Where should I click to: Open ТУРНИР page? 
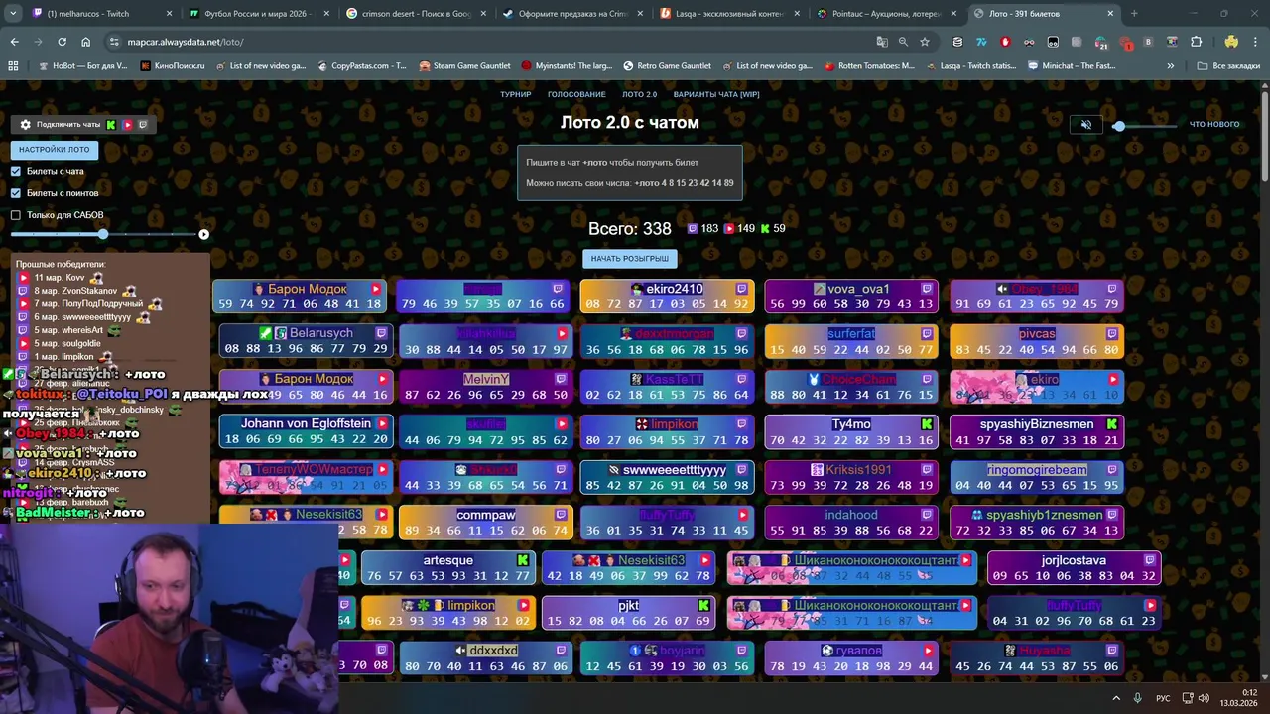tap(516, 94)
